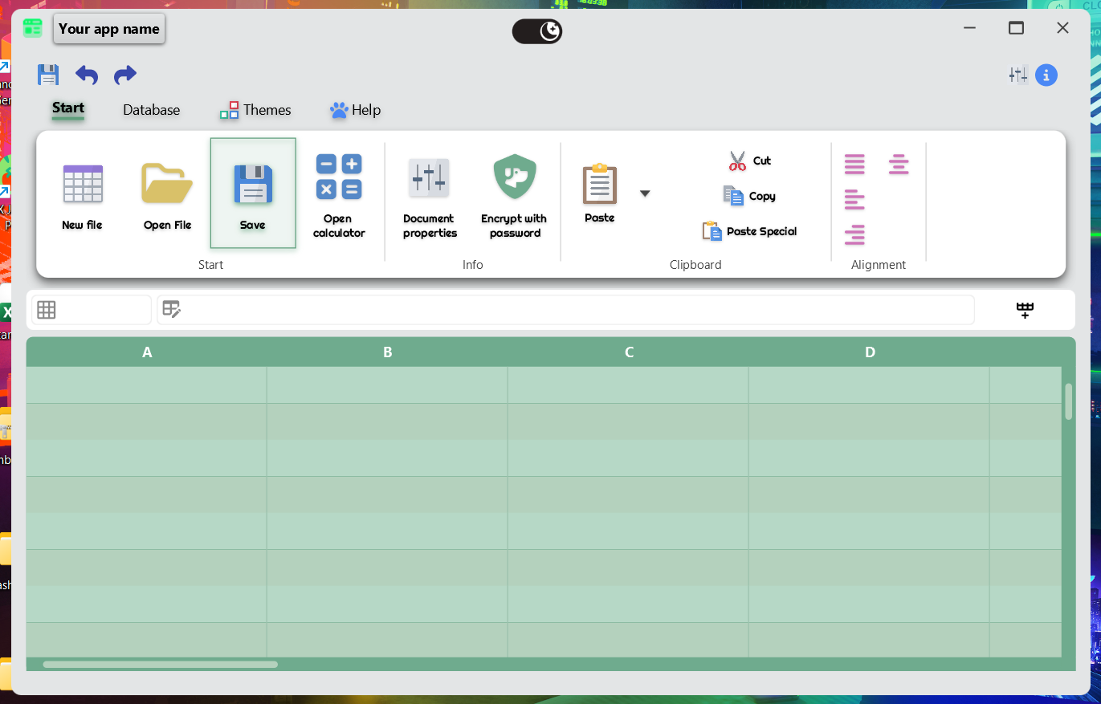Click the add-column icon beside the formula bar
1101x704 pixels.
point(1025,310)
